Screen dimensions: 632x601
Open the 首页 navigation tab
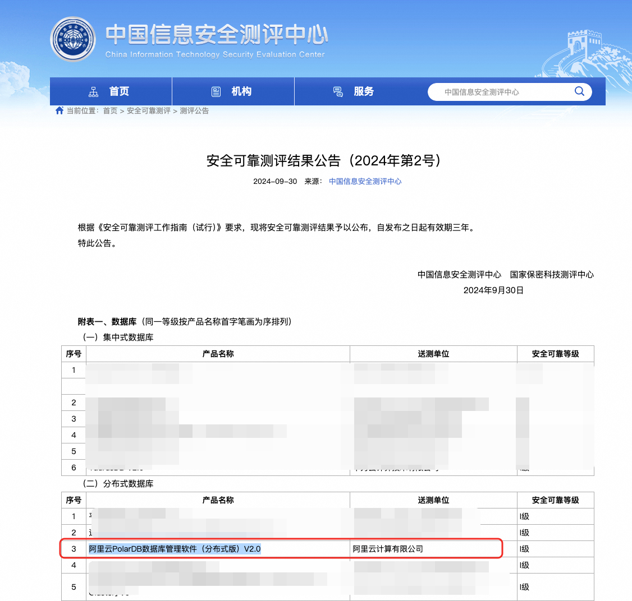pyautogui.click(x=111, y=91)
